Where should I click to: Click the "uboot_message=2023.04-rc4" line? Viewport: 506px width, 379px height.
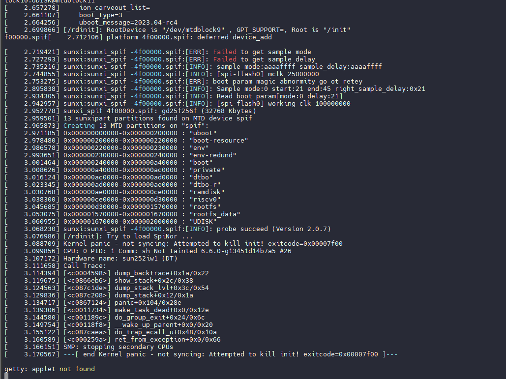(x=128, y=22)
